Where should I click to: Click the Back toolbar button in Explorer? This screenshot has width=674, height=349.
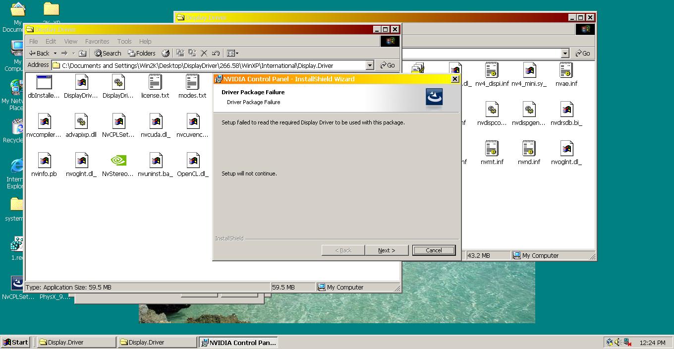[39, 53]
